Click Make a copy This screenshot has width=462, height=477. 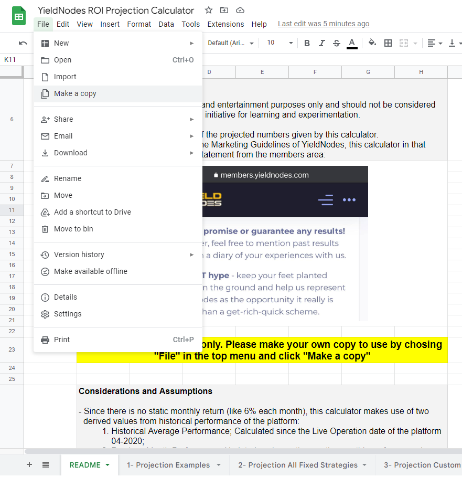pyautogui.click(x=118, y=94)
